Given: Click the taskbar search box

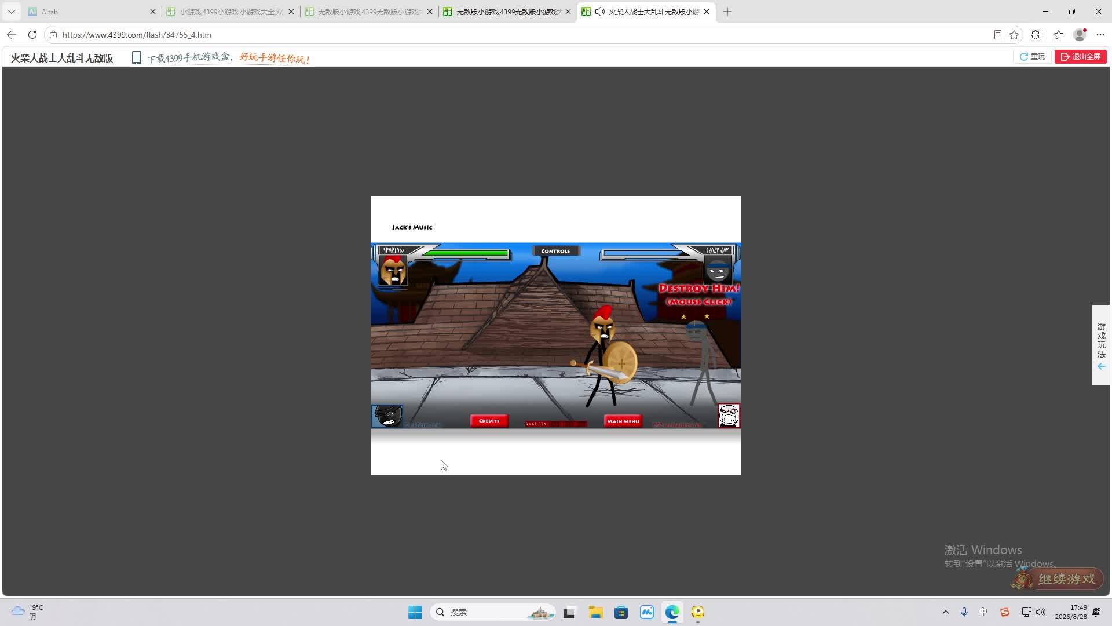Looking at the screenshot, I should (492, 612).
